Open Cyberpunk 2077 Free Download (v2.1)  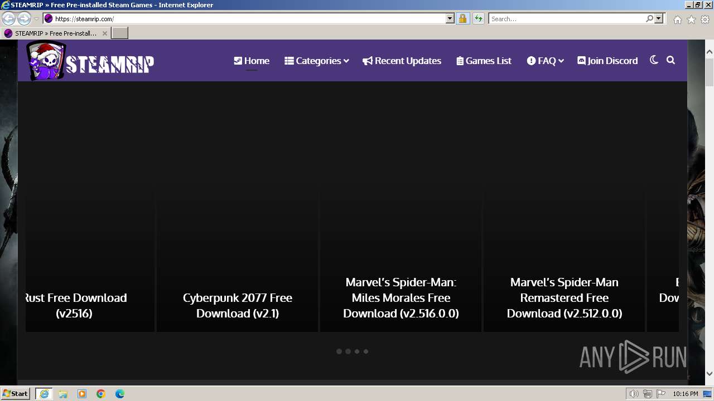pyautogui.click(x=238, y=305)
